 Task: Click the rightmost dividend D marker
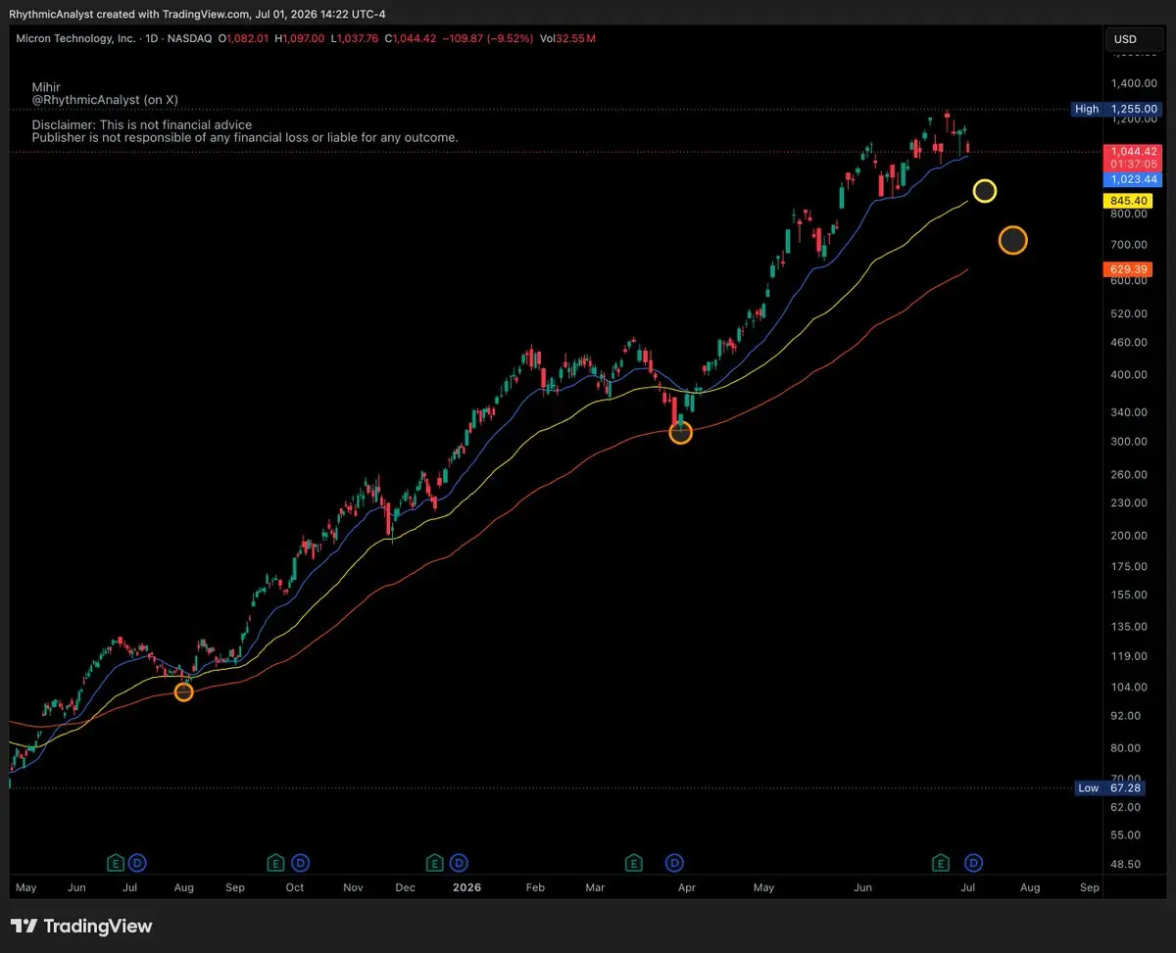[973, 863]
